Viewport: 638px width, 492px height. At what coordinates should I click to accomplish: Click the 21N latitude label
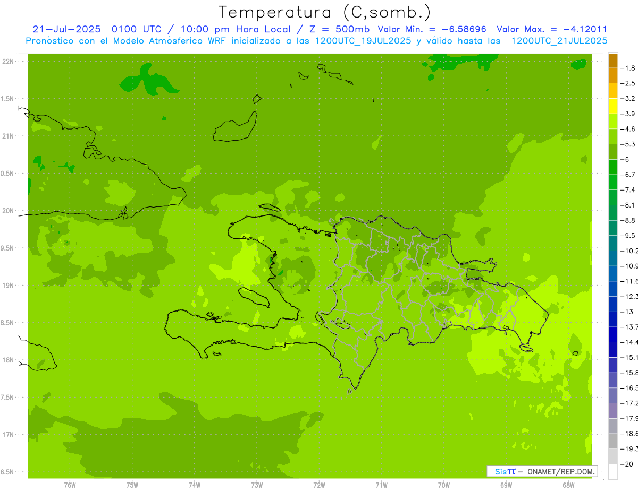click(9, 136)
